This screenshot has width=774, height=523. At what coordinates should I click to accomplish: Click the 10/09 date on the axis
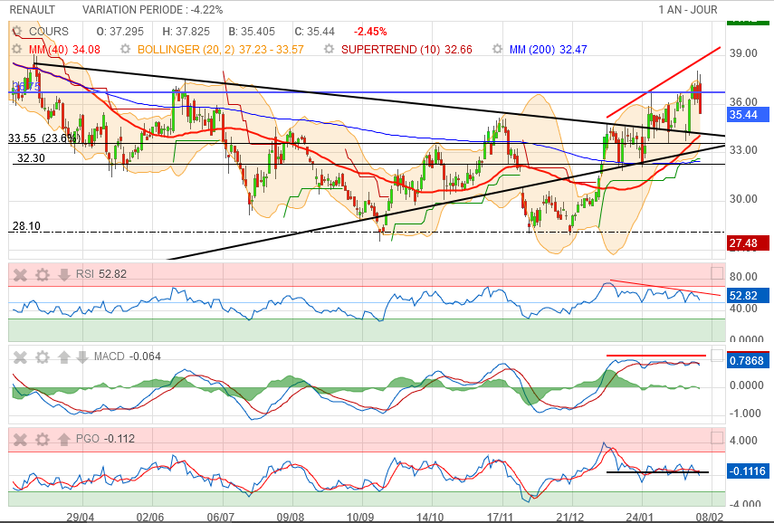point(360,517)
